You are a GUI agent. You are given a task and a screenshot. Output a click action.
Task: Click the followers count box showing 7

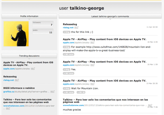tap(43, 24)
